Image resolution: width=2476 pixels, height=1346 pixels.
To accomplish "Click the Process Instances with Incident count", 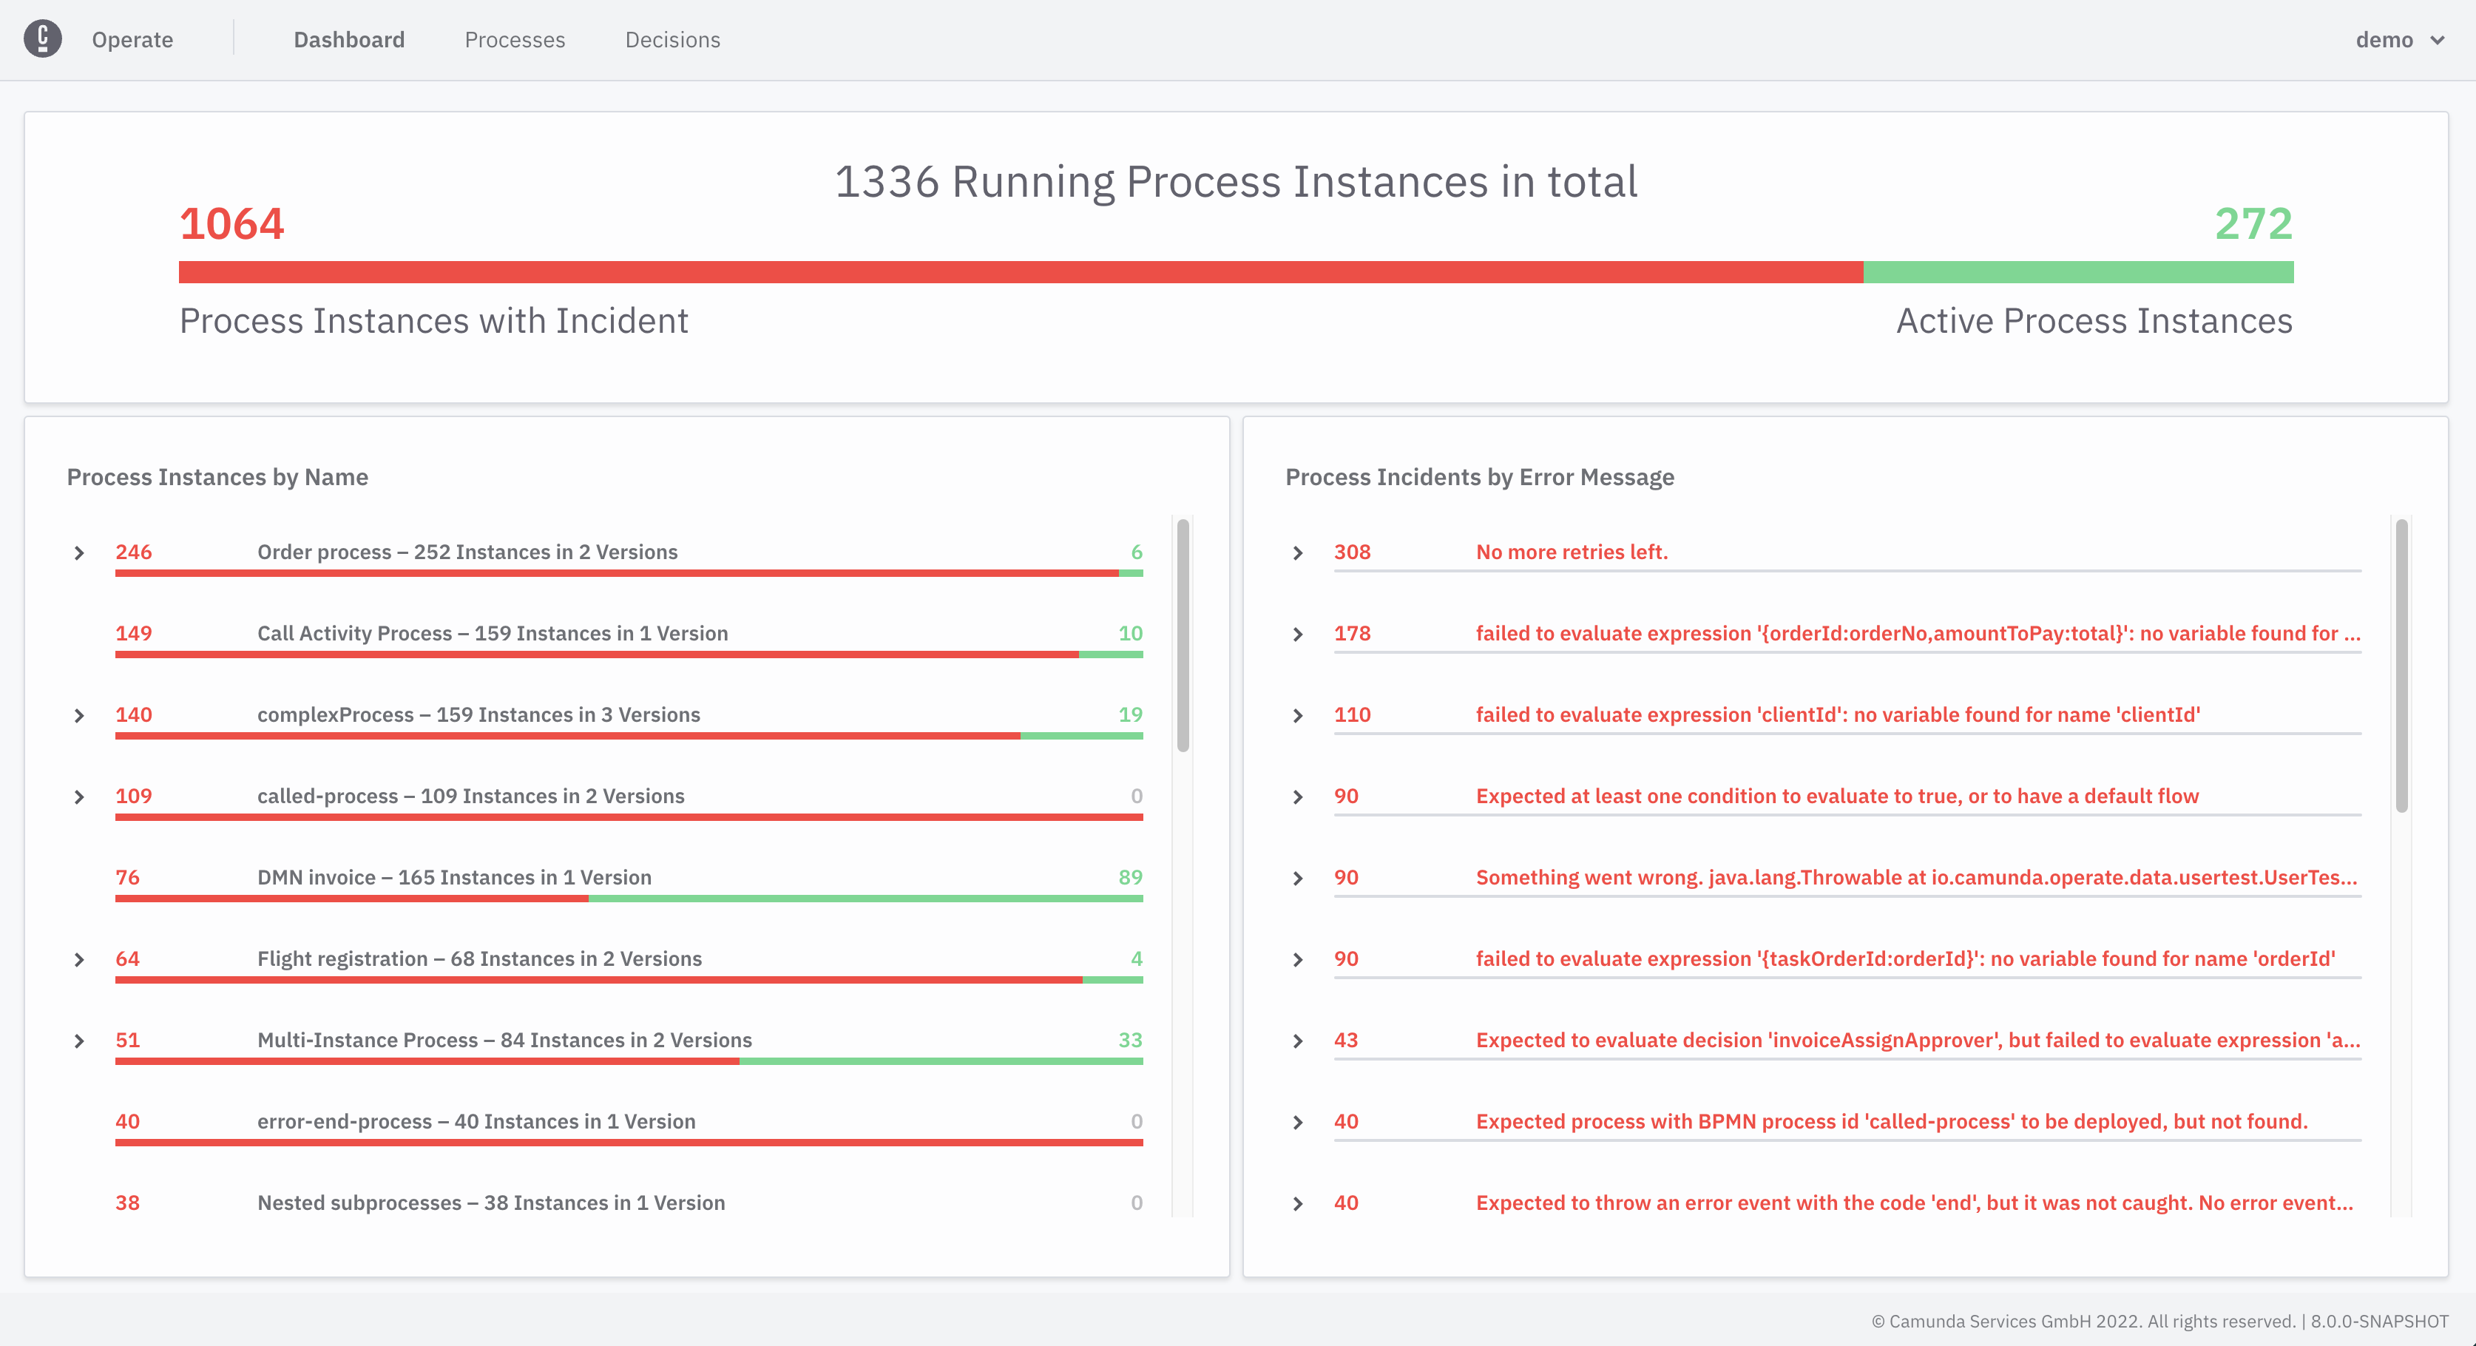I will (x=232, y=219).
